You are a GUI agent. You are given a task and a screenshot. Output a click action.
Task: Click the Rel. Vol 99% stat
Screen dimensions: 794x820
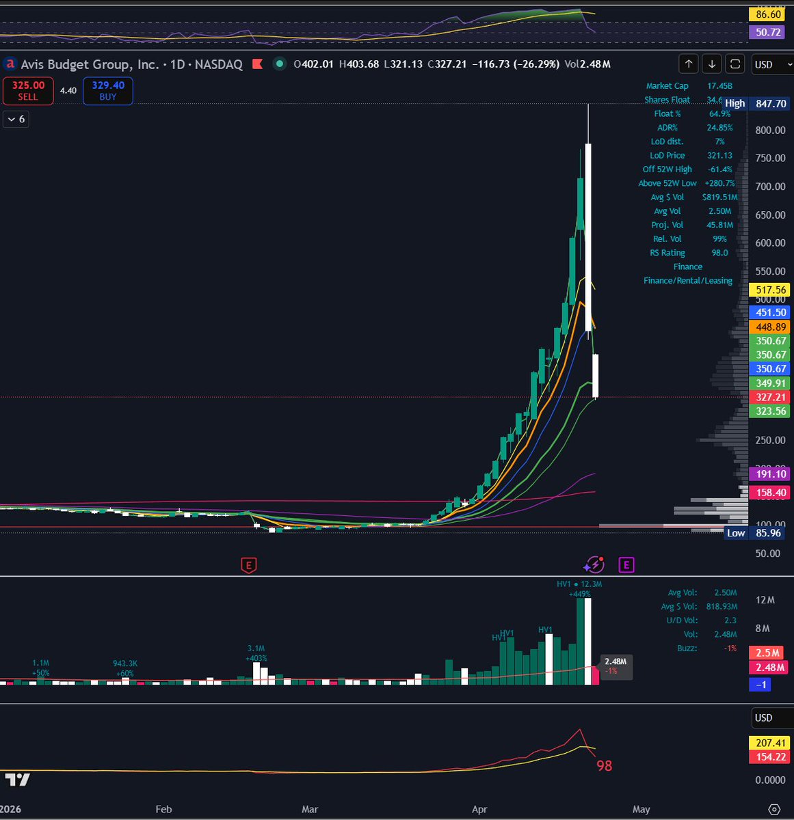[x=690, y=238]
